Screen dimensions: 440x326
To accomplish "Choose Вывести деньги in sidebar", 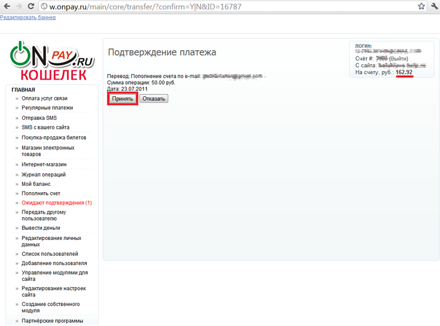I will [41, 228].
